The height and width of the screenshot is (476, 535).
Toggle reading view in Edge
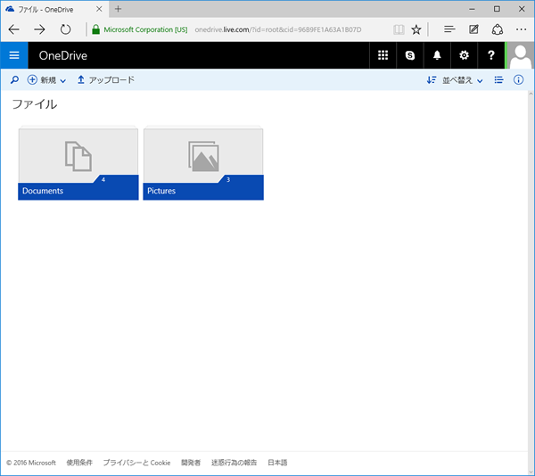point(399,29)
